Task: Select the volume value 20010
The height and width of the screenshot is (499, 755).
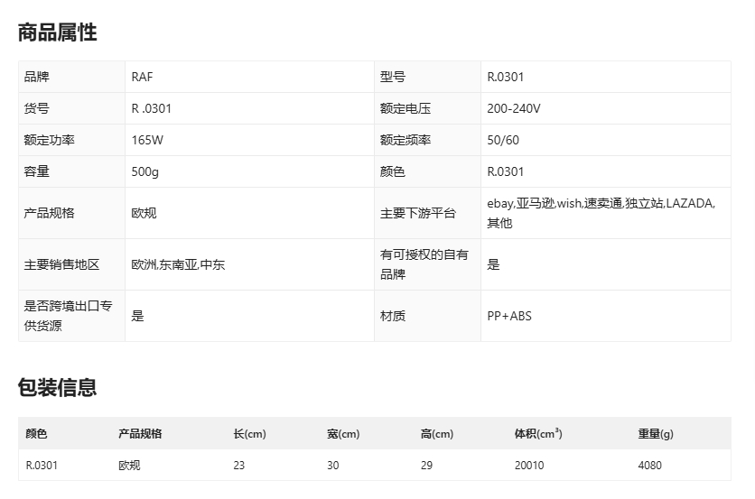Action: 529,466
